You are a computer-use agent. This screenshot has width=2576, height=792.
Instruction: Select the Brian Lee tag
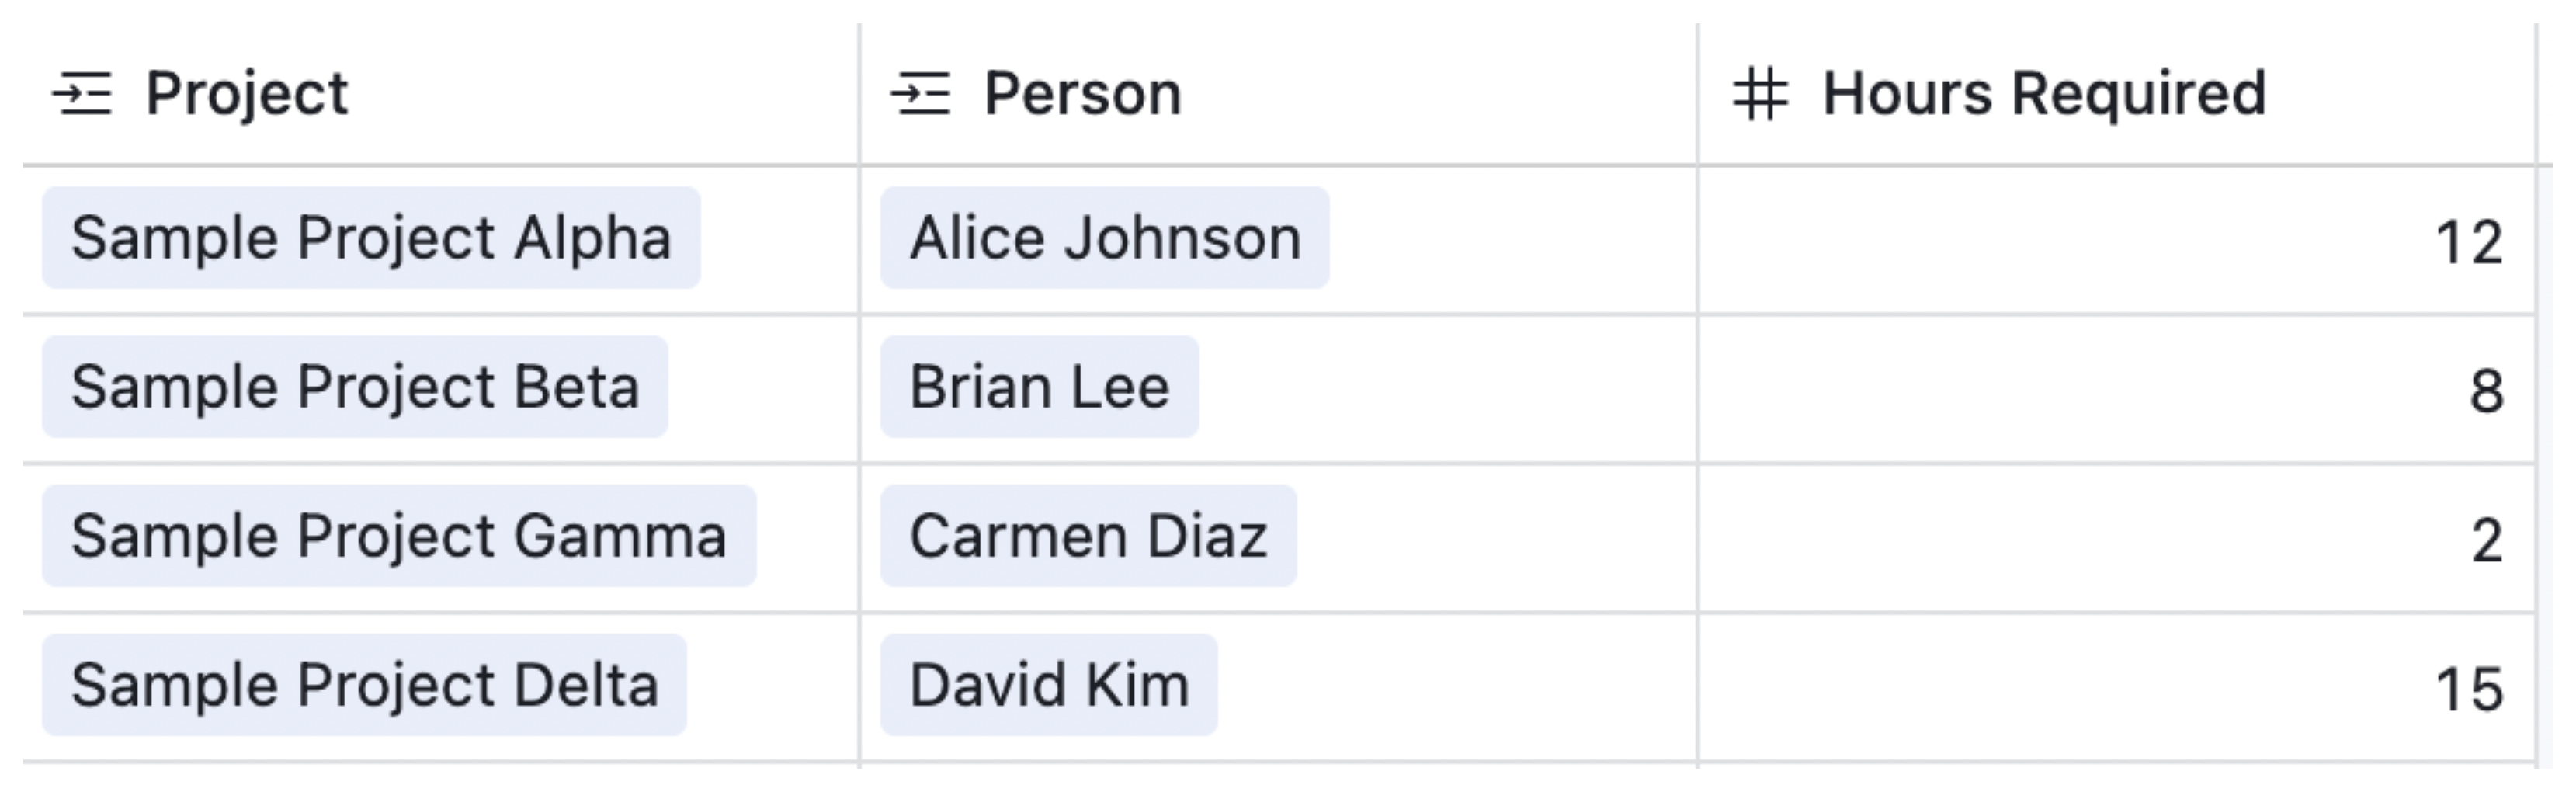1038,387
